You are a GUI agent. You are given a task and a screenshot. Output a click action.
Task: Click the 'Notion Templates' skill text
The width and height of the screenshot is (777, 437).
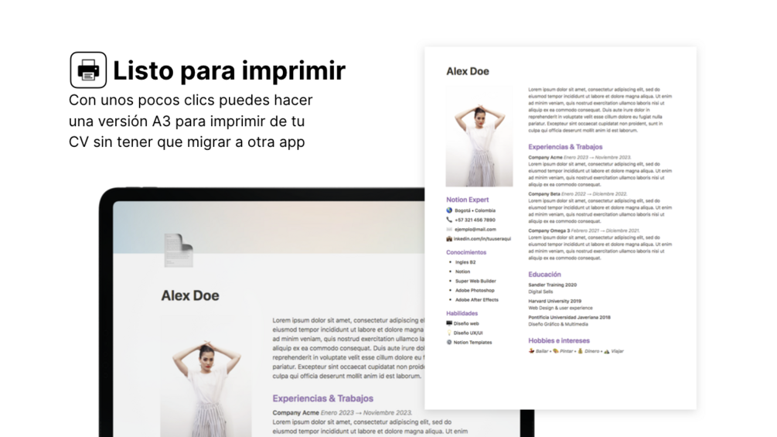pos(472,343)
